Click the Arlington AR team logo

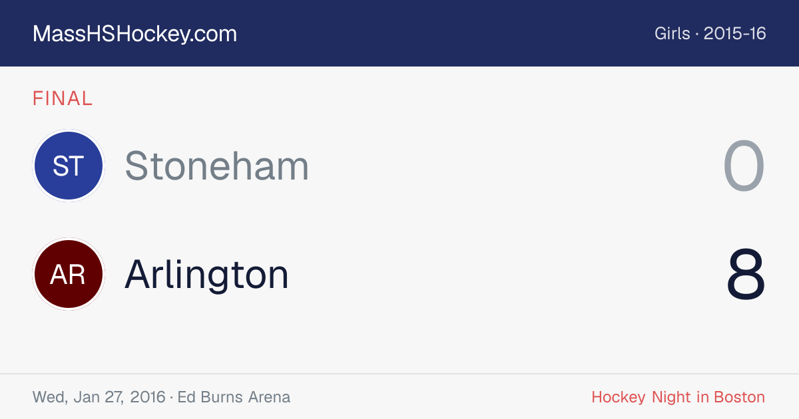tap(68, 274)
